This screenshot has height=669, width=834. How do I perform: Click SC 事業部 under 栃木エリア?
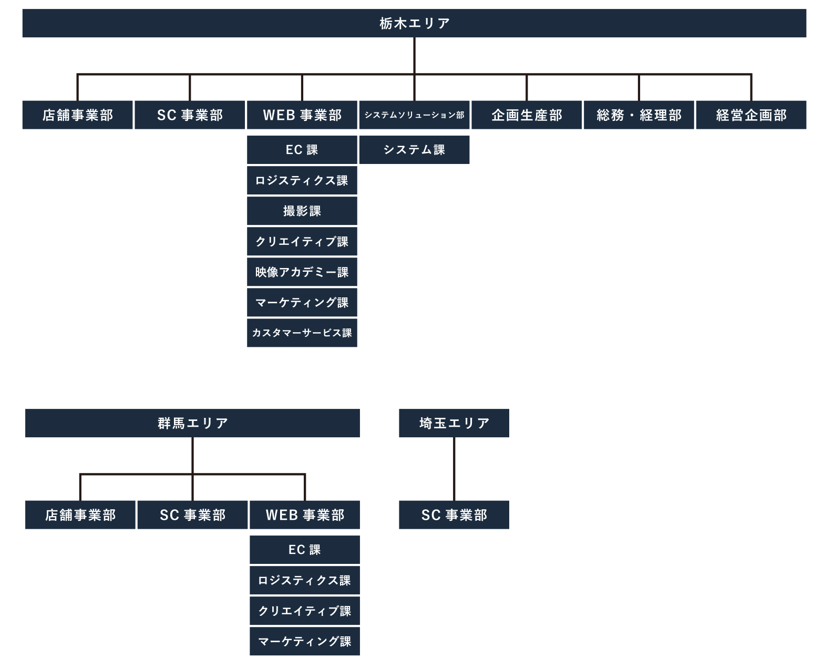190,115
